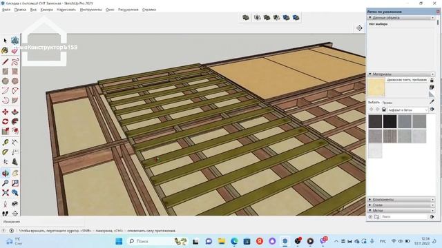The height and width of the screenshot is (248, 442).
Task: Choose the Rectangle tool
Action: 5,72
